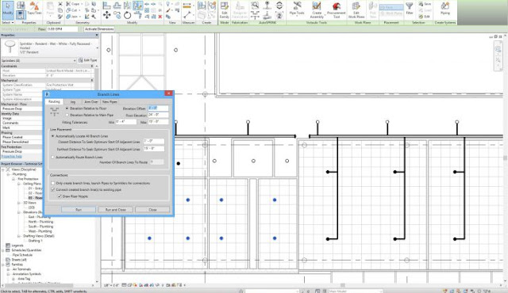Viewport: 508px width, 293px height.
Task: Select the Rotate tool icon
Action: [x=127, y=15]
